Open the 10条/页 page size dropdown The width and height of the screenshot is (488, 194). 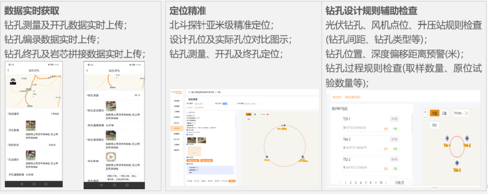[x=402, y=183]
